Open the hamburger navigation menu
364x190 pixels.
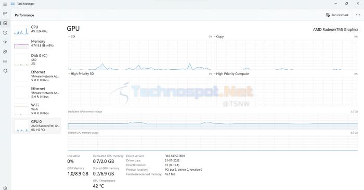pyautogui.click(x=5, y=4)
